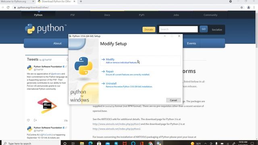Image resolution: width=258 pixels, height=145 pixels.
Task: Open Microsoft Store from taskbar
Action: point(99,143)
